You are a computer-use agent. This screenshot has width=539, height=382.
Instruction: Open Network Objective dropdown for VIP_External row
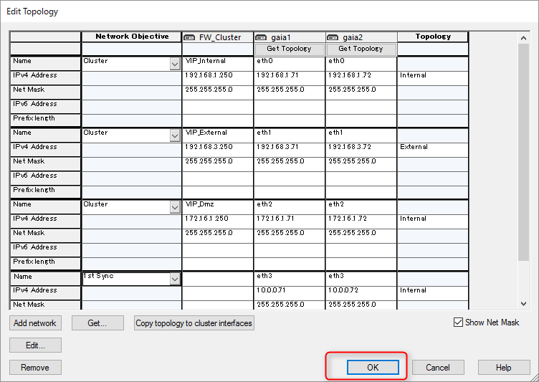[x=175, y=136]
